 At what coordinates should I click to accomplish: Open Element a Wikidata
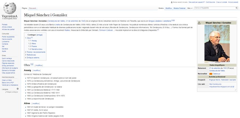pyautogui.click(x=9, y=71)
